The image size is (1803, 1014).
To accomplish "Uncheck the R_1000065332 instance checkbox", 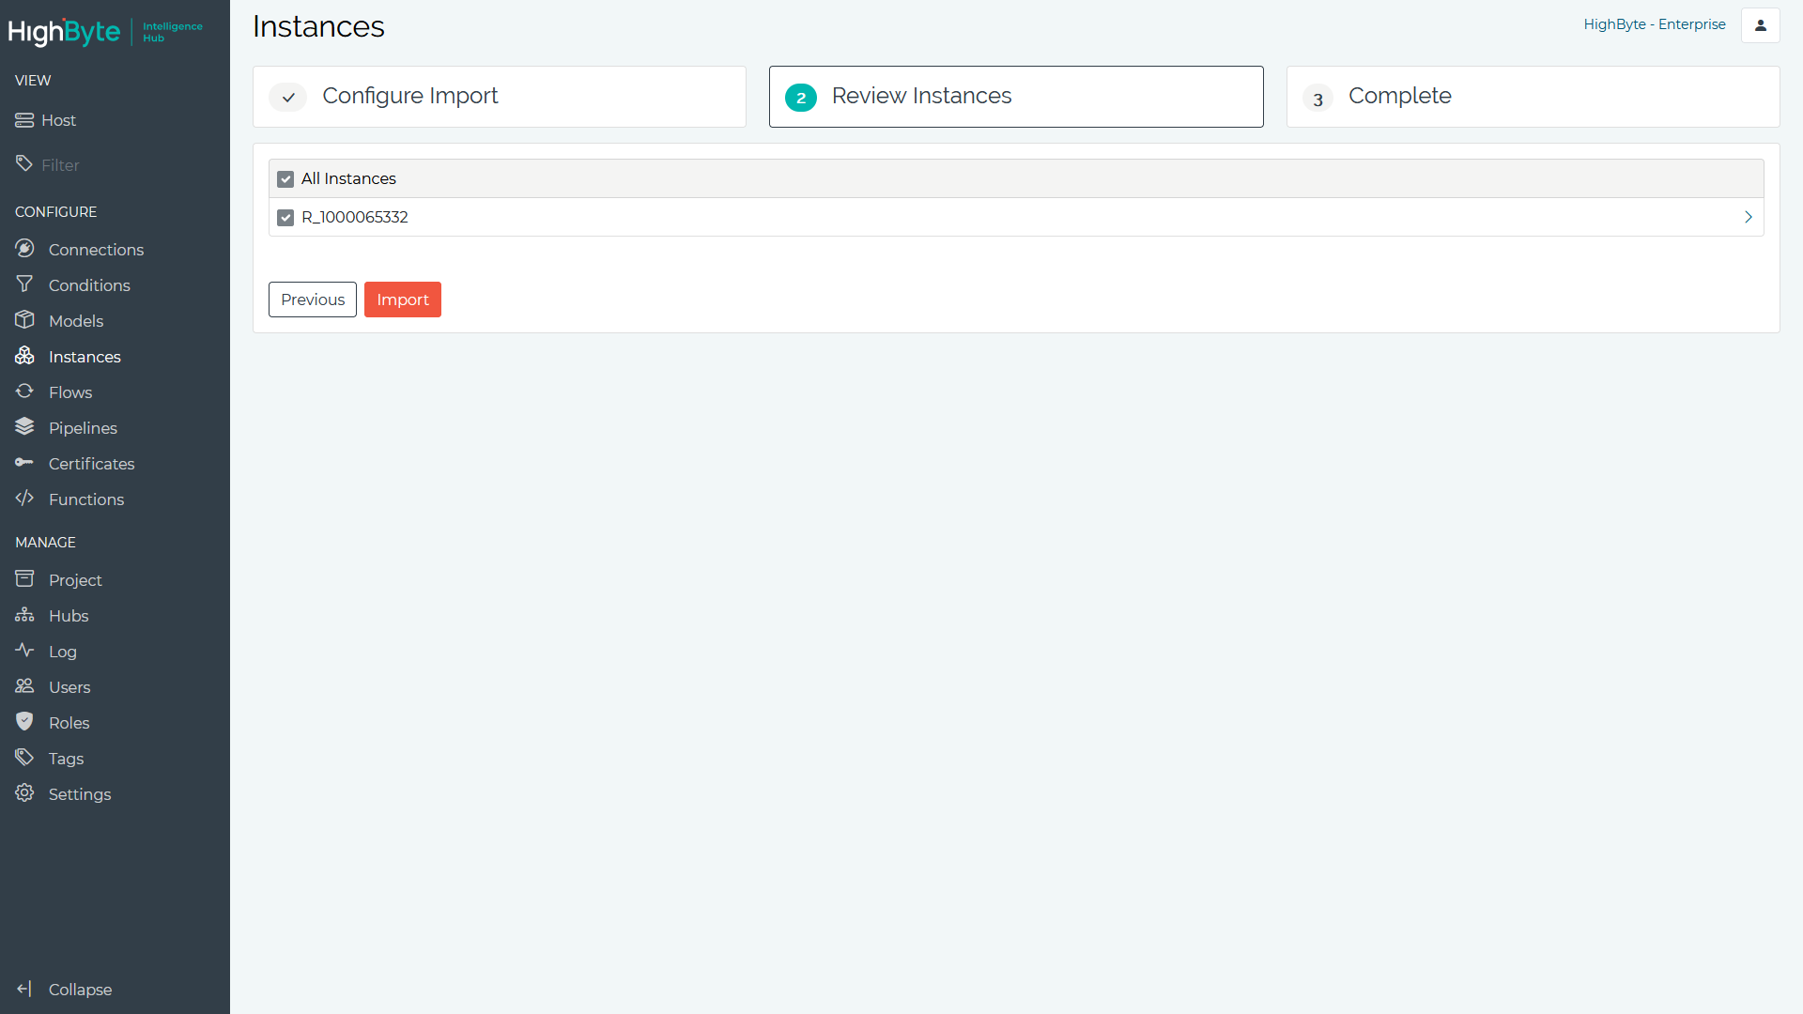I will click(x=285, y=217).
